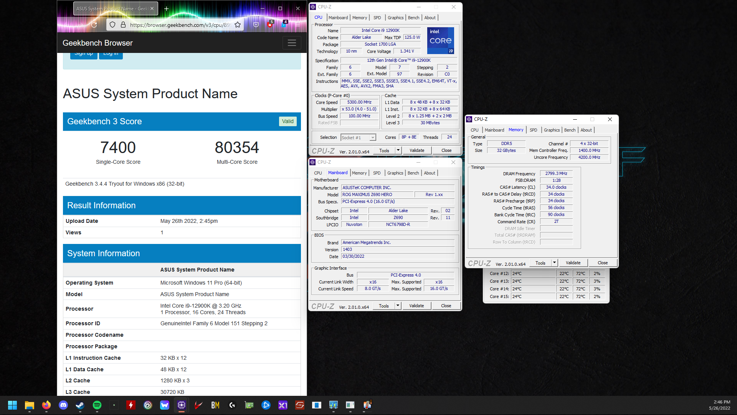Open the Wallpaper Engine W icon on taskbar
The height and width of the screenshot is (415, 737).
coord(165,405)
